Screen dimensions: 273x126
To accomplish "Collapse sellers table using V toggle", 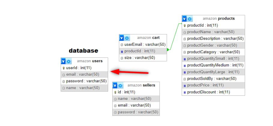I will (x=115, y=86).
